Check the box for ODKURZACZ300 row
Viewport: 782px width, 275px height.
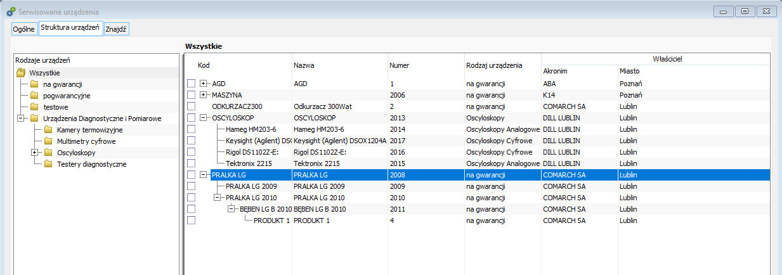192,106
